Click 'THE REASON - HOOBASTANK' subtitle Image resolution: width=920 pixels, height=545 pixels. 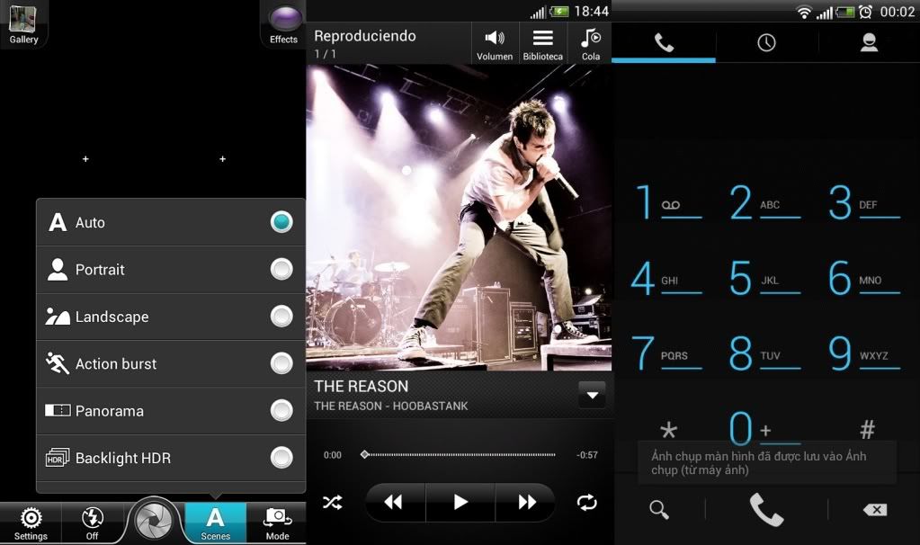point(391,406)
